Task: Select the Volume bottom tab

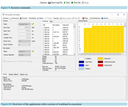Action: [5, 74]
